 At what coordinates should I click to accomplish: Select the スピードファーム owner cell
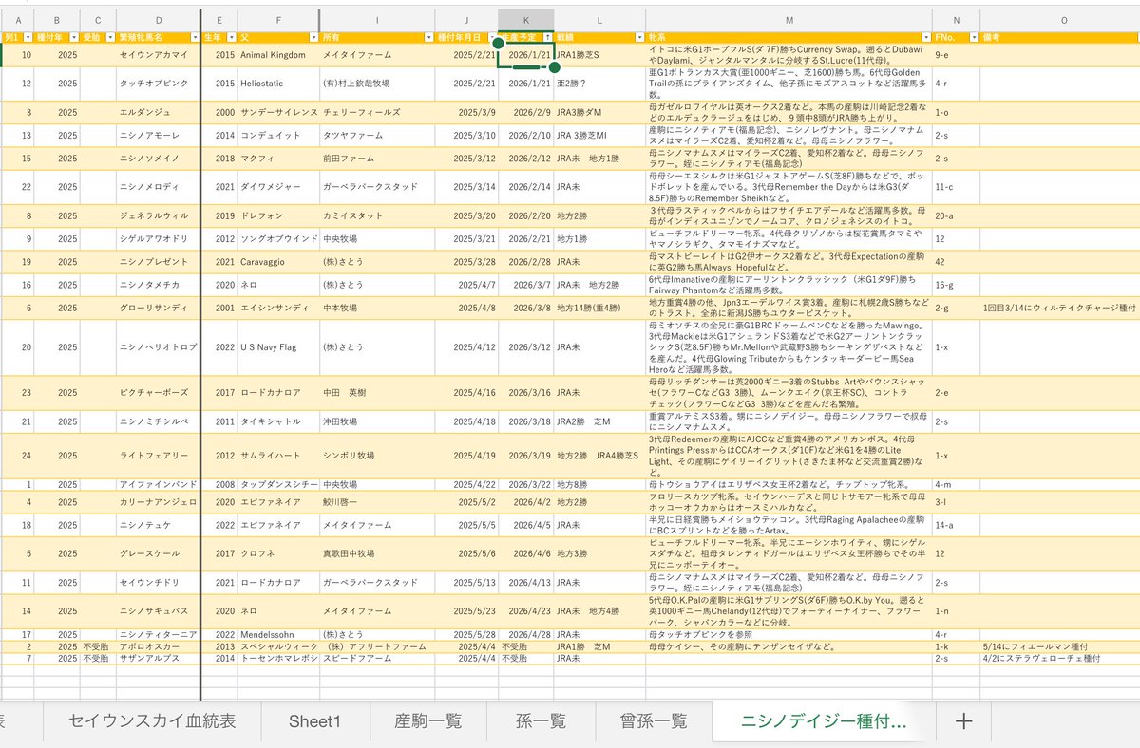pos(376,658)
